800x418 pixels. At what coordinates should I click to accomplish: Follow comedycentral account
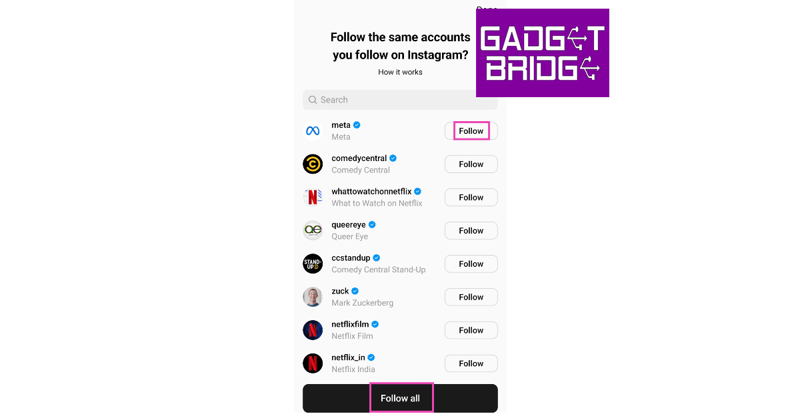[471, 164]
